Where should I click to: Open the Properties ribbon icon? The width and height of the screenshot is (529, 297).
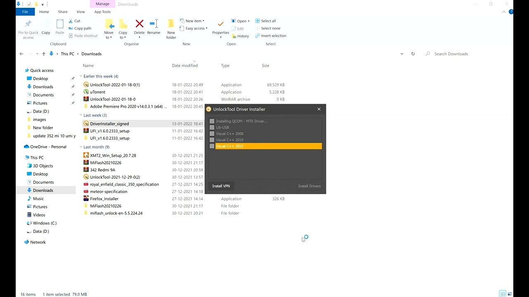220,24
